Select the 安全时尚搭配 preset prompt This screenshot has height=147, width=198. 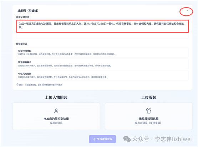pos(102,53)
